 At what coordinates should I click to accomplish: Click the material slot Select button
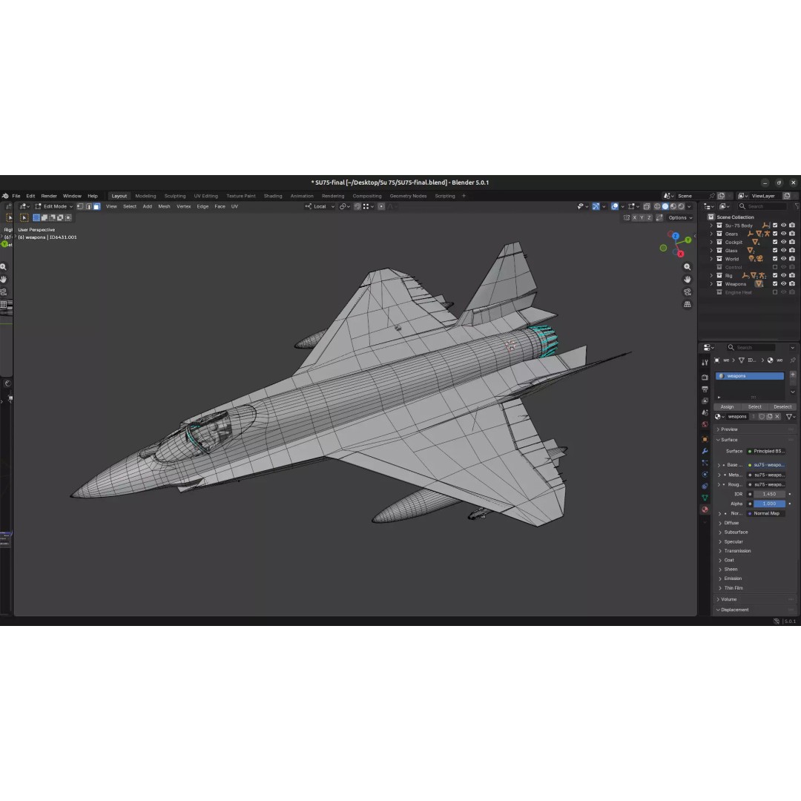[x=754, y=407]
